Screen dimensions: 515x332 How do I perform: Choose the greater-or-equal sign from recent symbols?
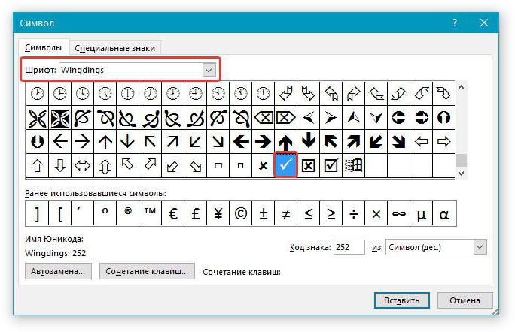tap(331, 213)
